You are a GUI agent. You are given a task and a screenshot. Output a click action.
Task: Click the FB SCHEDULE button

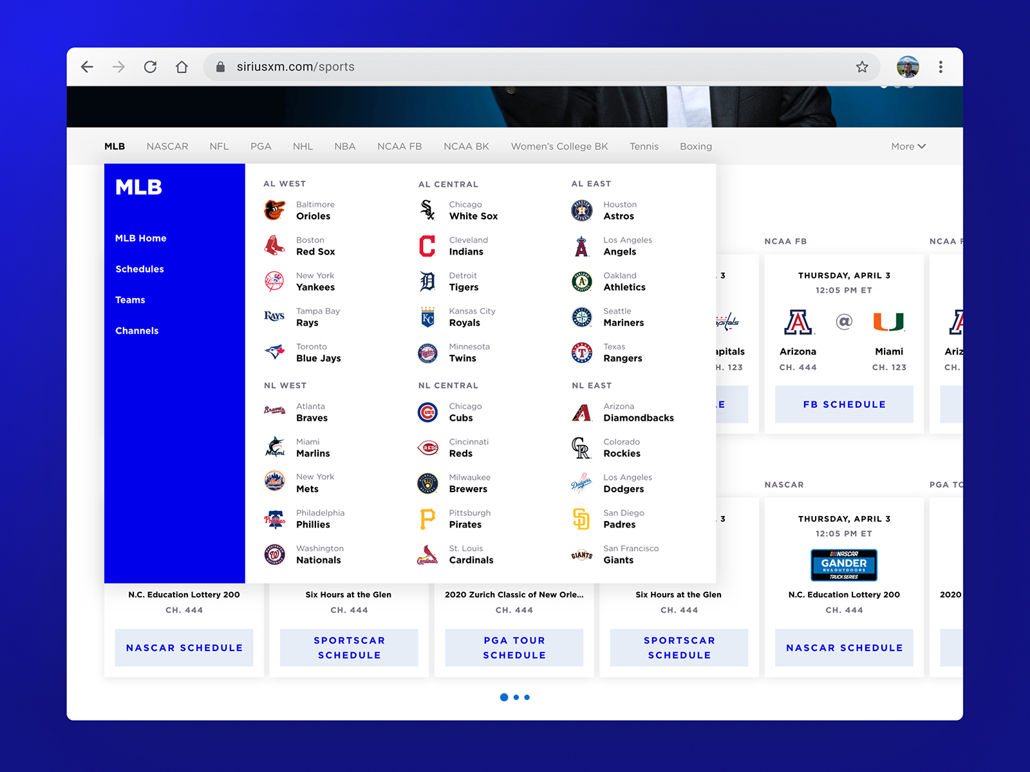(844, 404)
